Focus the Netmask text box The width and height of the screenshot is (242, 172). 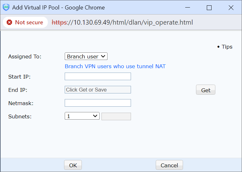pos(98,103)
